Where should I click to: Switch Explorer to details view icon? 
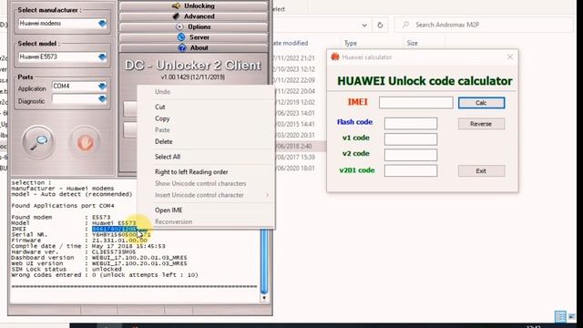[560, 316]
